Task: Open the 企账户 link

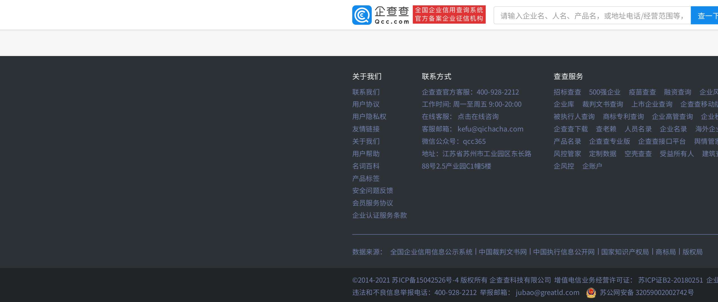Action: [x=592, y=166]
